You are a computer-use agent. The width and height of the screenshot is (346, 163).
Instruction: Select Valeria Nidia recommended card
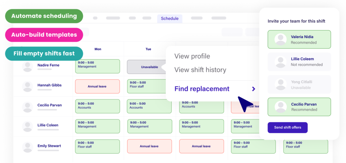pyautogui.click(x=299, y=39)
